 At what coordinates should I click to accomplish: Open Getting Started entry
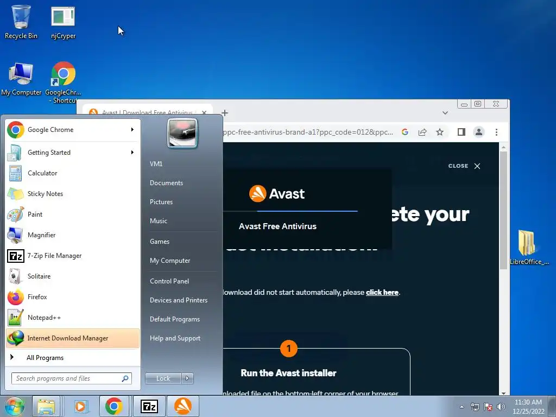73,153
